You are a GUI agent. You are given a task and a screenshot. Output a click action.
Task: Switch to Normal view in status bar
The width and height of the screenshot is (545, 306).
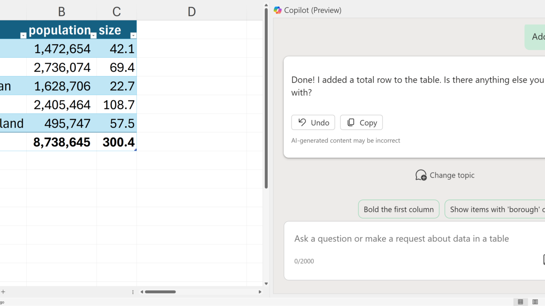click(x=520, y=302)
